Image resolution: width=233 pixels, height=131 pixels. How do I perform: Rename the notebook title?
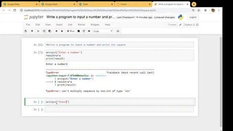81,17
